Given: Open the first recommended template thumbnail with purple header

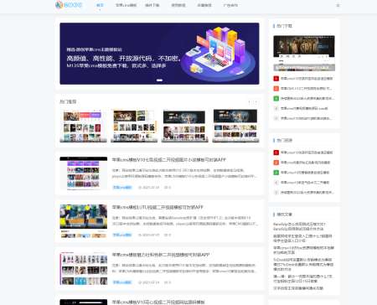Looking at the screenshot, I should (83, 126).
